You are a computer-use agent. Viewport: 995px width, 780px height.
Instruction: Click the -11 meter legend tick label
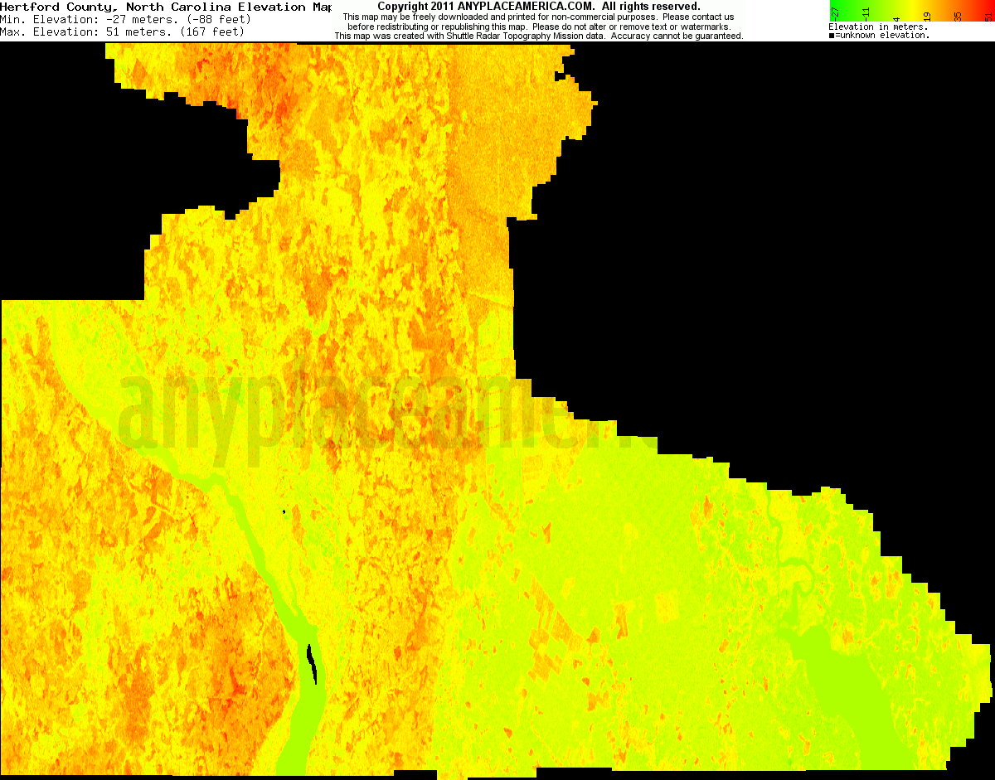tap(865, 12)
